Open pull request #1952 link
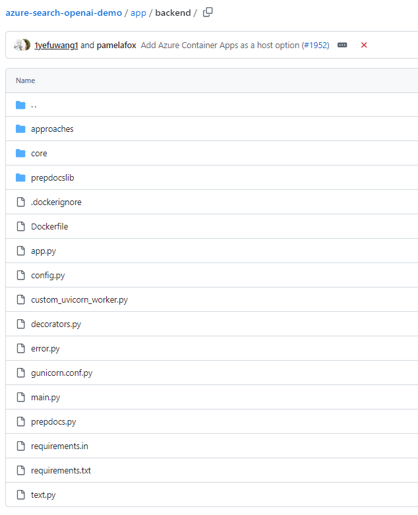This screenshot has width=418, height=515. pyautogui.click(x=316, y=45)
